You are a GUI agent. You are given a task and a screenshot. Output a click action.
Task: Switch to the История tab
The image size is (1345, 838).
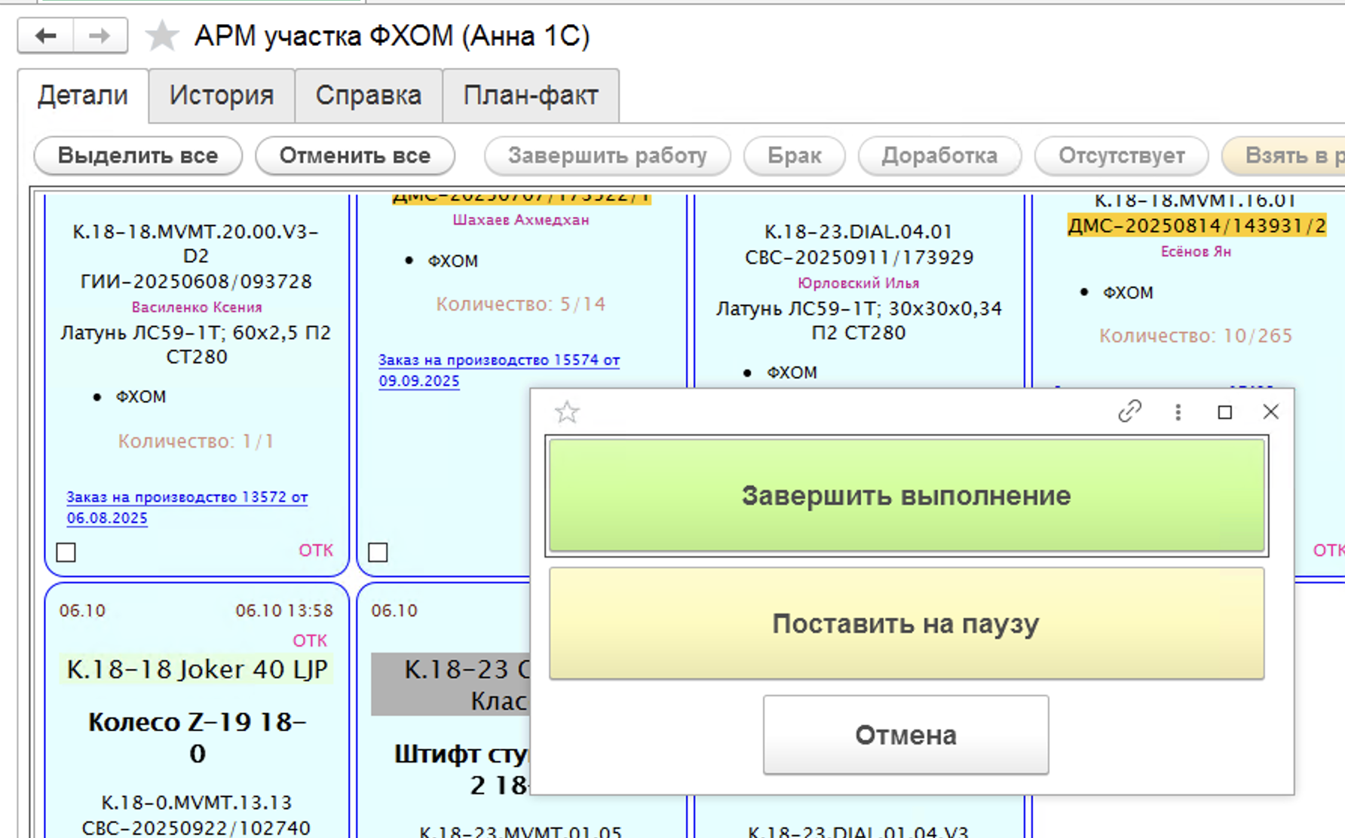221,96
